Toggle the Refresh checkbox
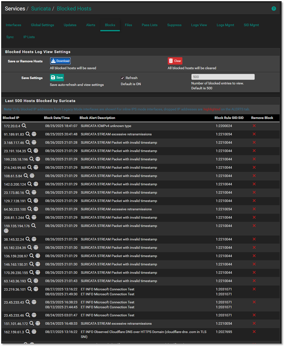 (x=123, y=78)
